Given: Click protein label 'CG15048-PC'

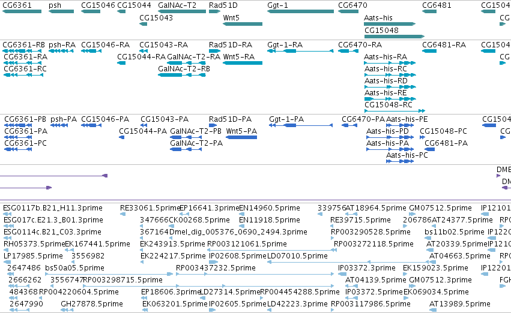Looking at the screenshot, I should coord(443,131).
